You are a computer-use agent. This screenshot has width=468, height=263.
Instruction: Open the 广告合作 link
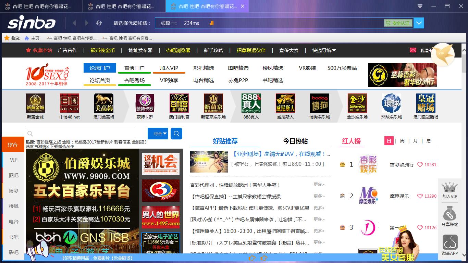coord(67,50)
